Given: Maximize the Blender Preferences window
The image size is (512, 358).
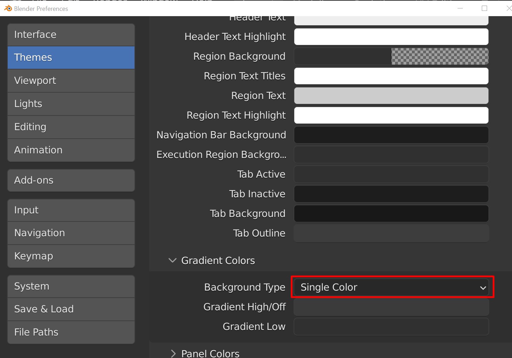Looking at the screenshot, I should click(485, 8).
